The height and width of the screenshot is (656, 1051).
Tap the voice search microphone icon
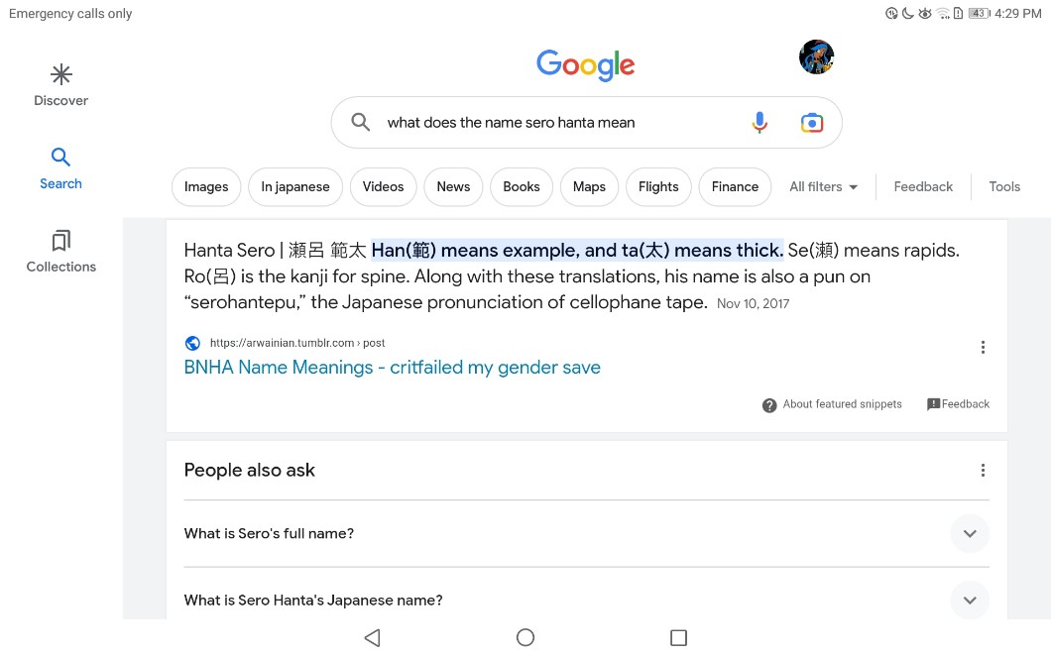point(759,123)
